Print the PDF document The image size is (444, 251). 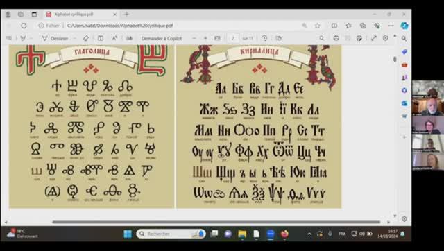pos(336,38)
